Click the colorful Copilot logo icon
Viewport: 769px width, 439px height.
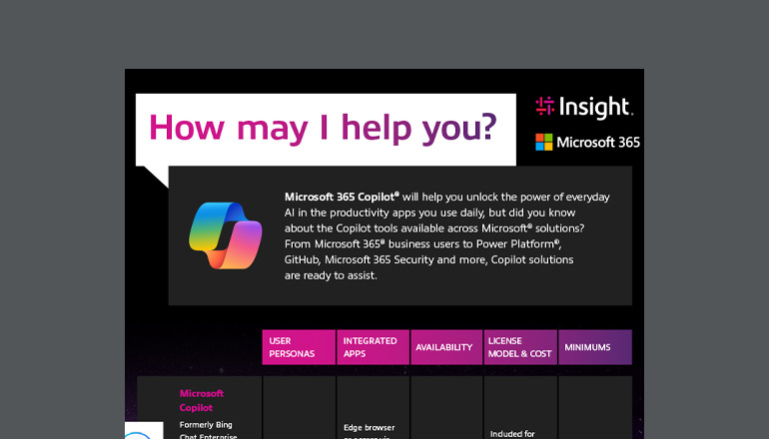226,235
